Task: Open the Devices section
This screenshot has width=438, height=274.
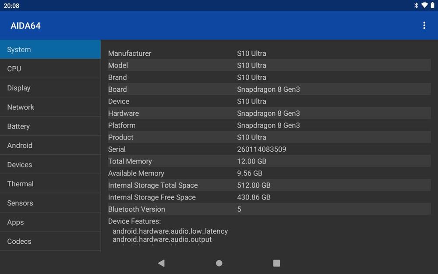Action: (x=50, y=165)
